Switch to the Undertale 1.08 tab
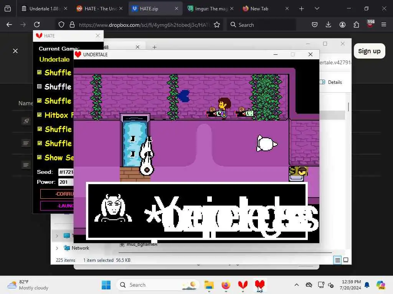 (44, 9)
